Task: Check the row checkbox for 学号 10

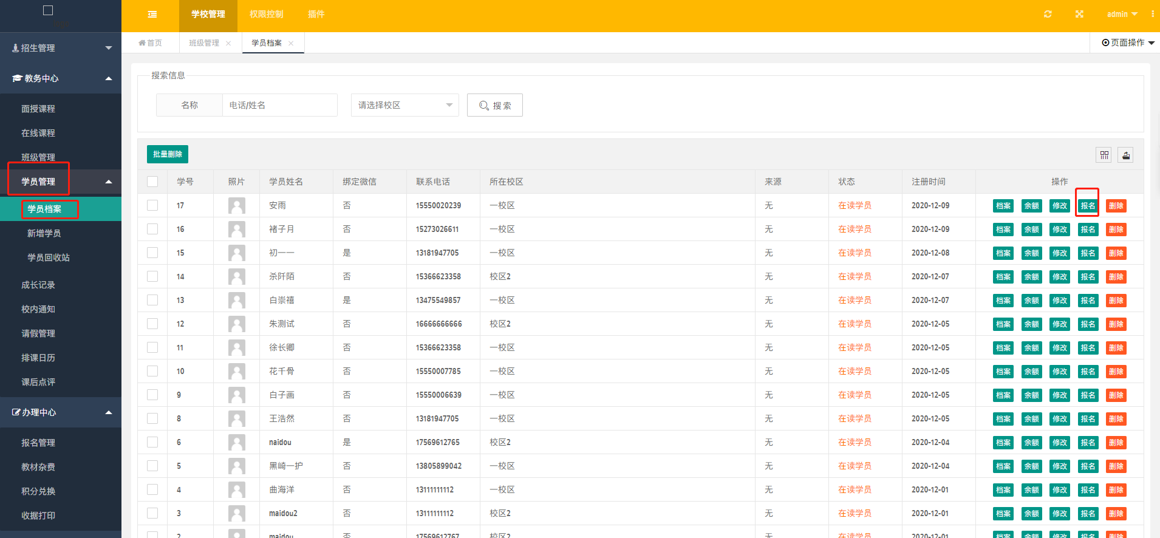Action: click(x=152, y=371)
